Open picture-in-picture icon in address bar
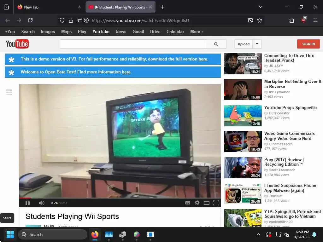Screen dimensions: 323x242 [x=251, y=20]
